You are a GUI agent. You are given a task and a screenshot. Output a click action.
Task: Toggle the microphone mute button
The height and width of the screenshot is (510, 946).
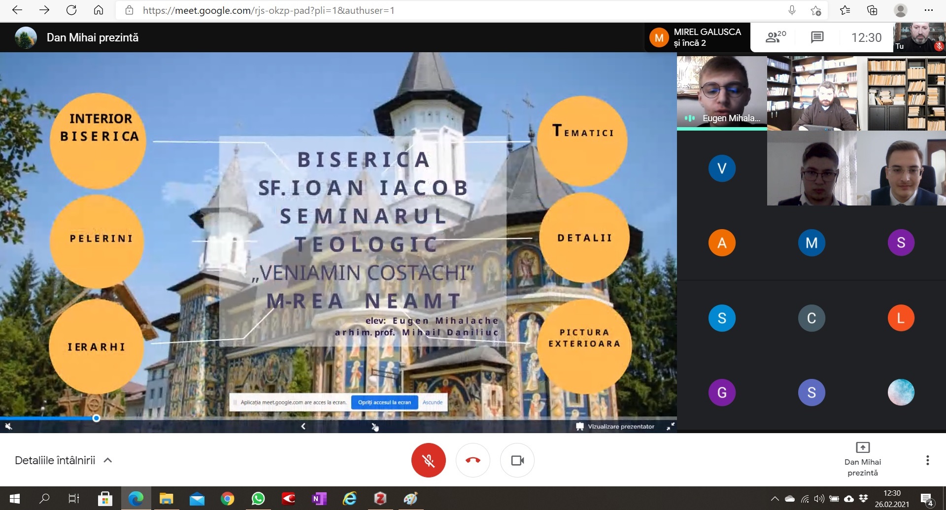click(x=428, y=460)
